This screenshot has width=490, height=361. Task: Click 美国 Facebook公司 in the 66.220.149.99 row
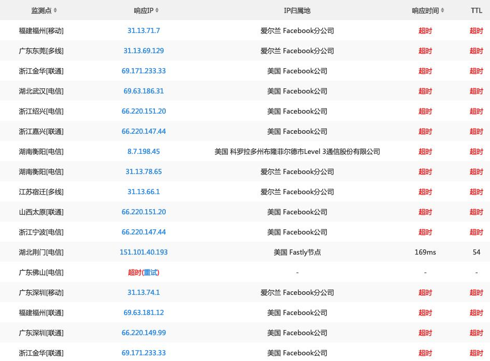(x=297, y=333)
